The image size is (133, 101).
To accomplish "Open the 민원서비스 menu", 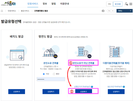I will click(x=33, y=4).
